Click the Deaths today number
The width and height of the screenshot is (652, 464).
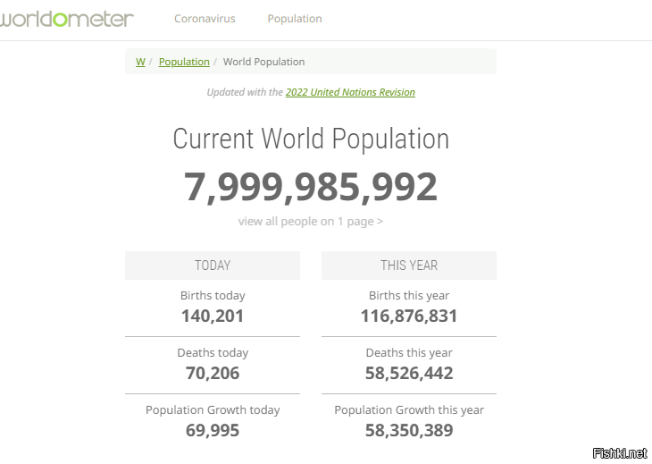[x=213, y=373]
